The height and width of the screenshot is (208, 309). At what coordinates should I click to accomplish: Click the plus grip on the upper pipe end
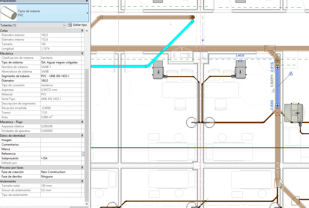pos(278,68)
